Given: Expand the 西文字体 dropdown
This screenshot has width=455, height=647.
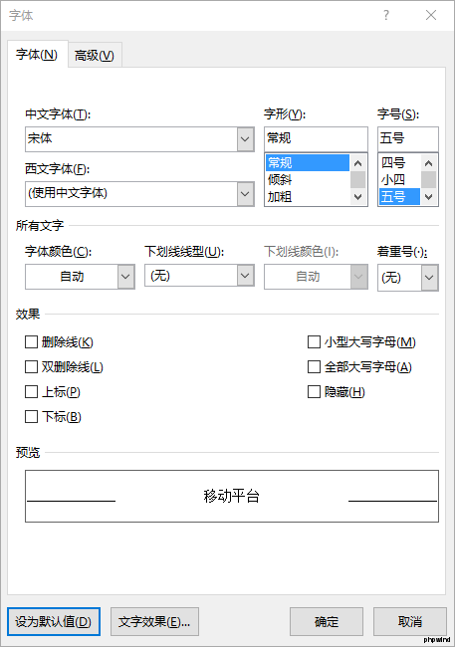Looking at the screenshot, I should pos(245,193).
